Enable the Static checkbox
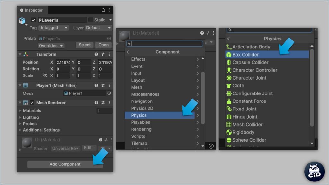329x185 pixels. [91, 20]
